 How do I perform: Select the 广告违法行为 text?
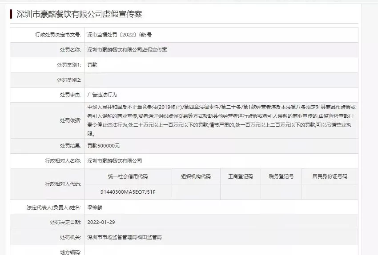[102, 95]
